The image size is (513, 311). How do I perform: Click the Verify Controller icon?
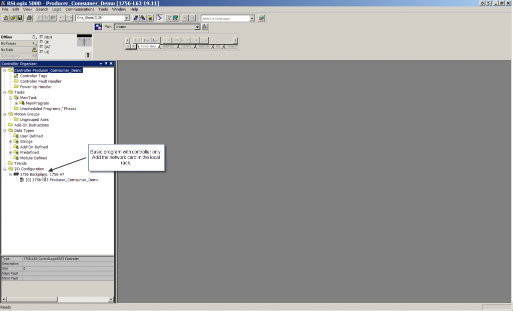[176, 18]
